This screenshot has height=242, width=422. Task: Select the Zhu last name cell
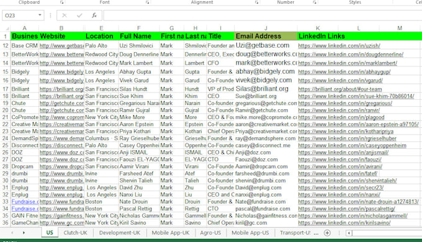(195, 187)
